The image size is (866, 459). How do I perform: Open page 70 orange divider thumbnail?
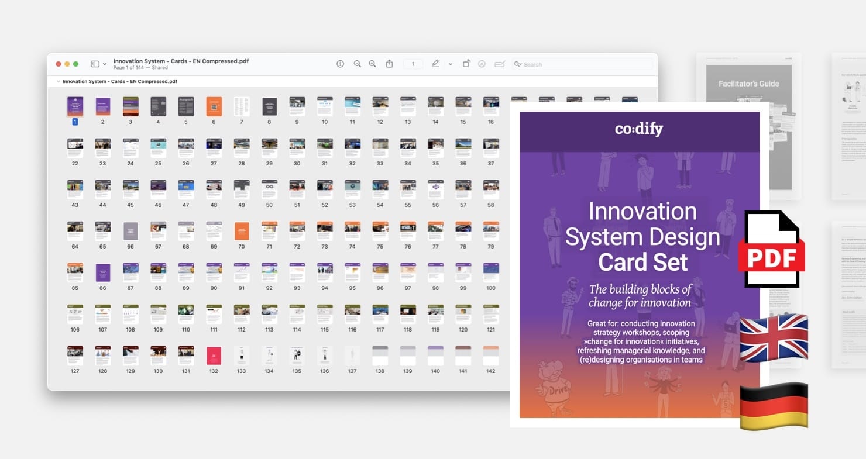(x=242, y=231)
